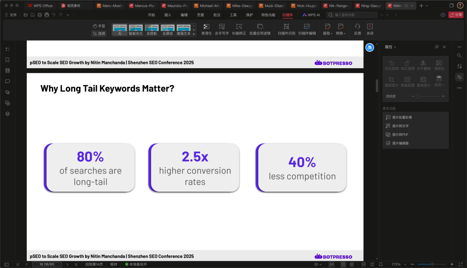Adjust the zoom slider in status bar
Viewport: 467px width, 268px height.
(432, 265)
